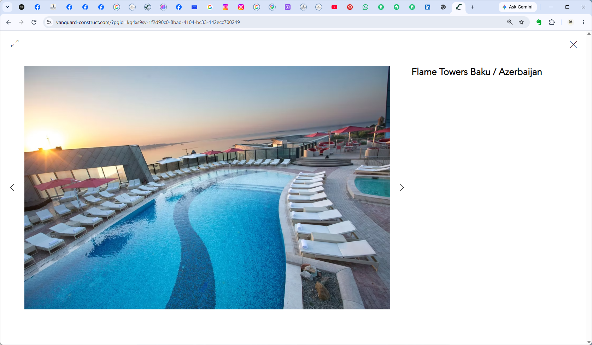Maximize the Chrome window
The height and width of the screenshot is (345, 592).
tap(567, 7)
